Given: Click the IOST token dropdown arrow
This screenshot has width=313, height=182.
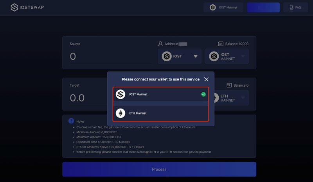Looking at the screenshot, I should [x=195, y=56].
